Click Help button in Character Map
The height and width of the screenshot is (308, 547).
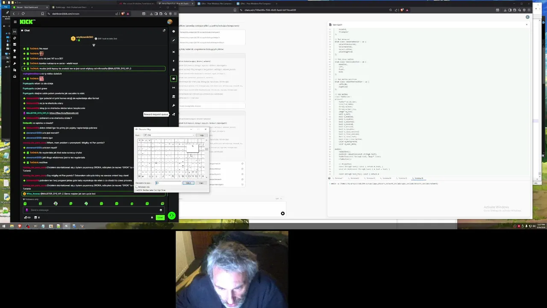(x=202, y=135)
